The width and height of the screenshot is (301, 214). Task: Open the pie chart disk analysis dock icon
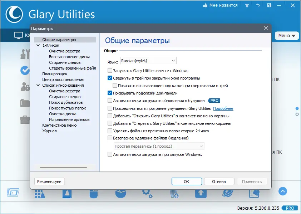pyautogui.click(x=120, y=194)
